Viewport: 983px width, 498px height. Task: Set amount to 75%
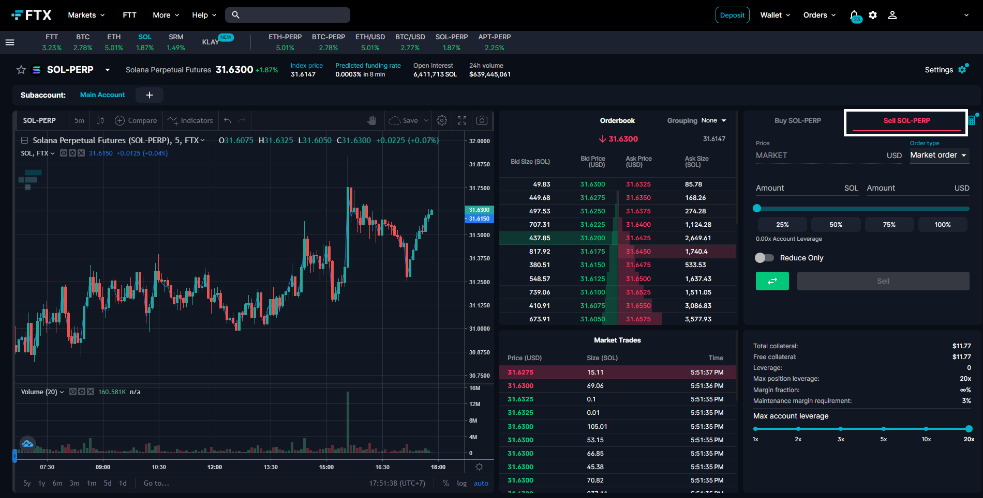[x=889, y=225]
